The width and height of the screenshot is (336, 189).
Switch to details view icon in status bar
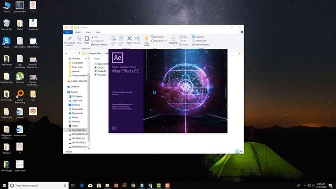point(237,152)
